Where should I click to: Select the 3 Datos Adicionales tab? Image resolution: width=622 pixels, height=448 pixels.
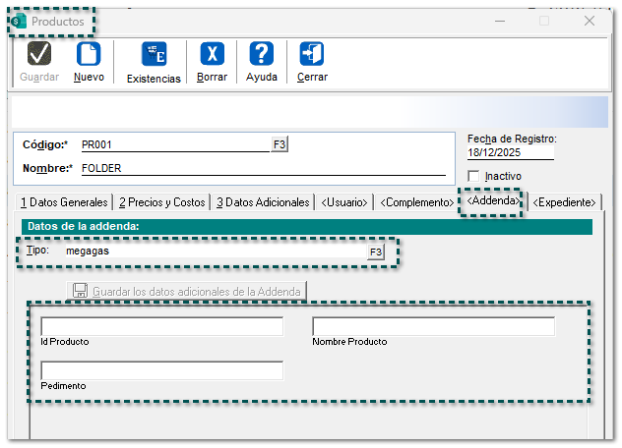point(263,201)
